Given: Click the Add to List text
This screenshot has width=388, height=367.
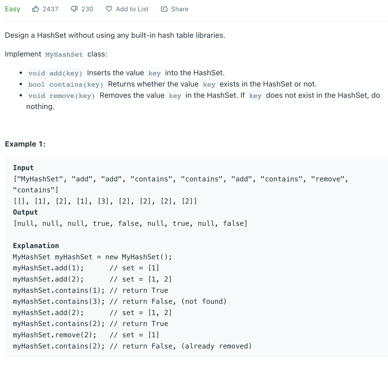Looking at the screenshot, I should point(132,9).
